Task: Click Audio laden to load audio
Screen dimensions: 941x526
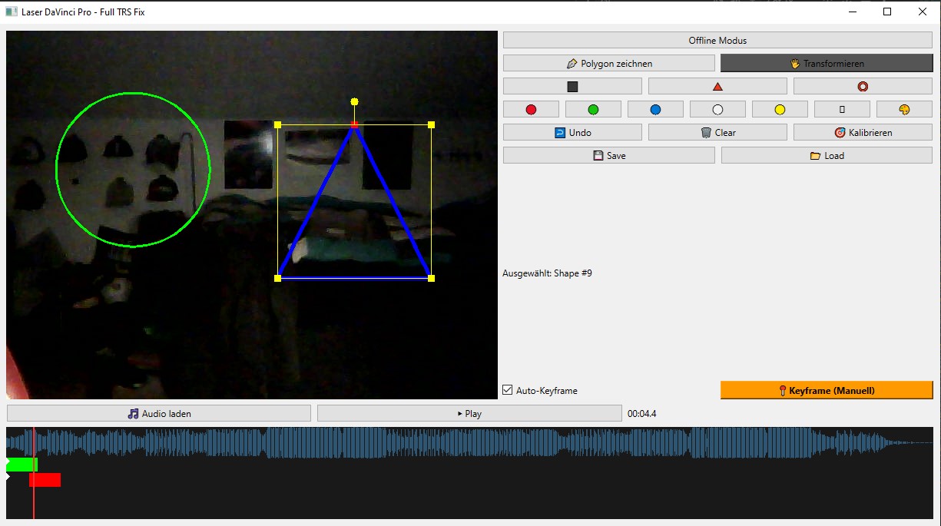Action: tap(159, 413)
